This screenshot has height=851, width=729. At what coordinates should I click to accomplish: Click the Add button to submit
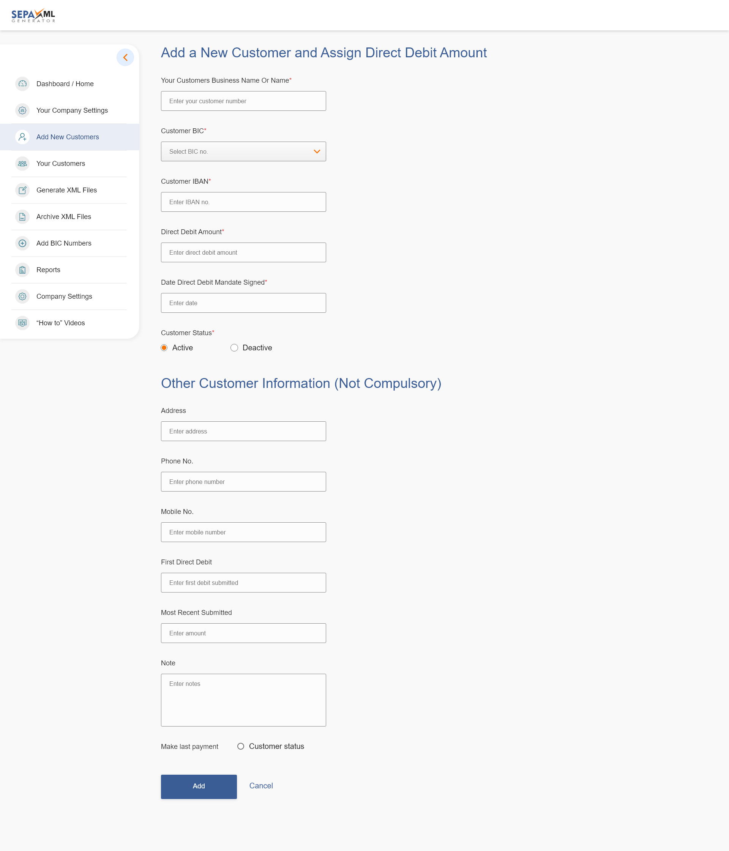[199, 785]
